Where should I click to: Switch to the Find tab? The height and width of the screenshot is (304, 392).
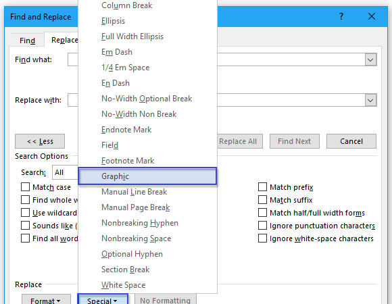pos(27,41)
